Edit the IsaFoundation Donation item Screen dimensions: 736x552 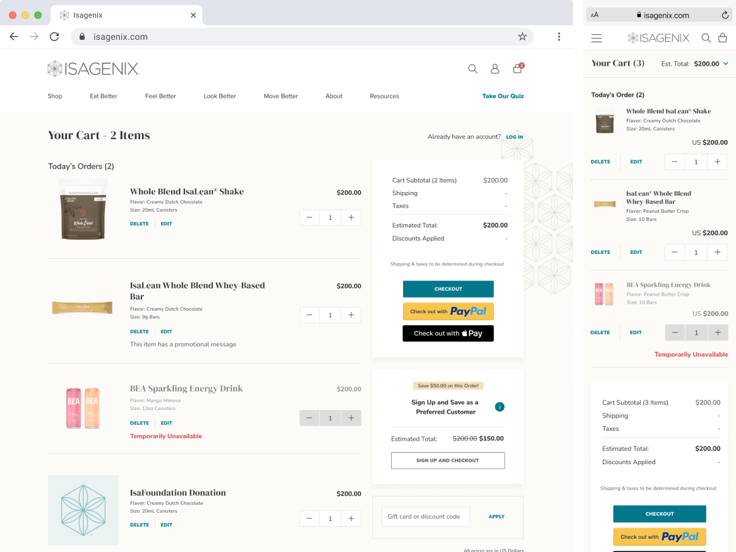[166, 525]
